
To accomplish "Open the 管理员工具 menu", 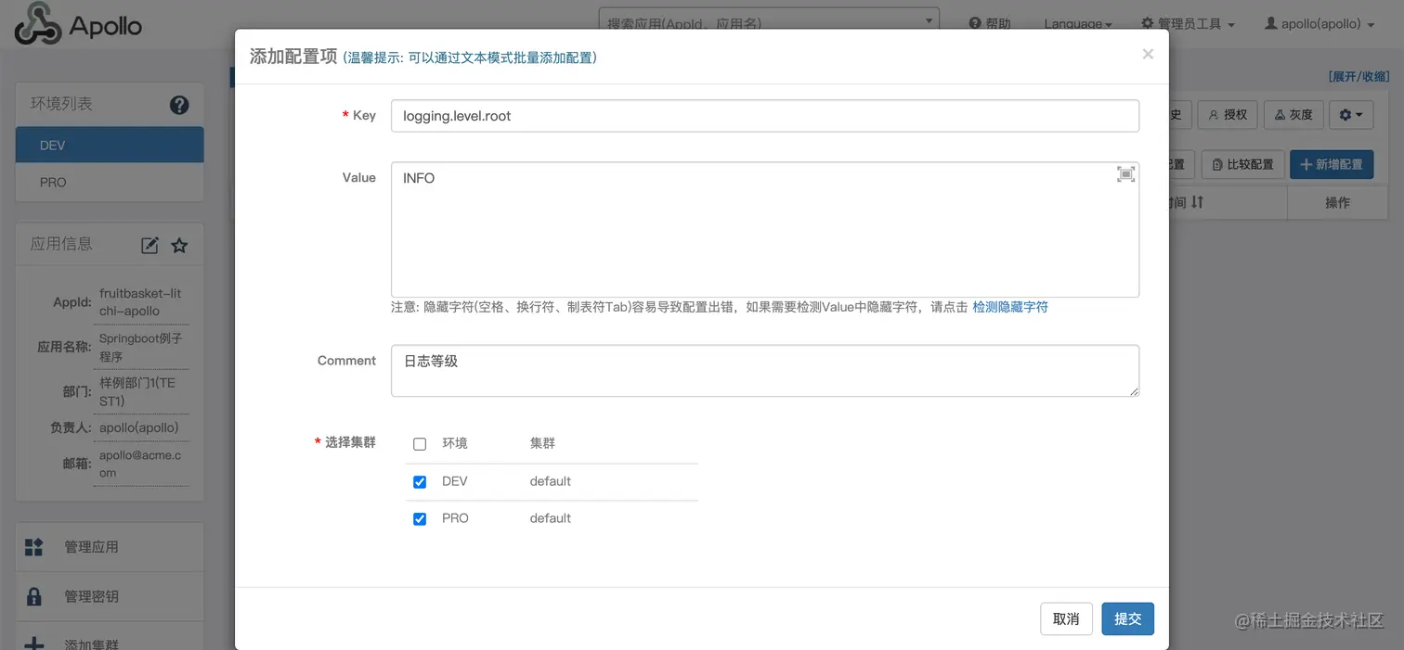I will pos(1188,23).
